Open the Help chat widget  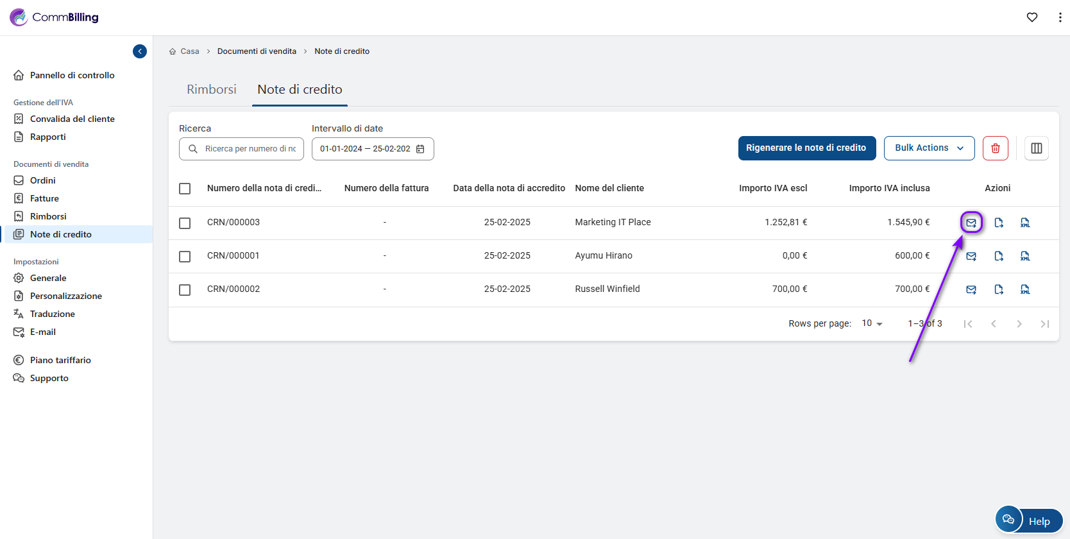coord(1028,520)
